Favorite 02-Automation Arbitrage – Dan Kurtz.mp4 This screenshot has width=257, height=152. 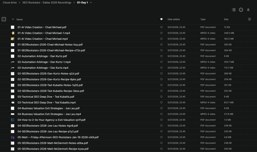161,68
